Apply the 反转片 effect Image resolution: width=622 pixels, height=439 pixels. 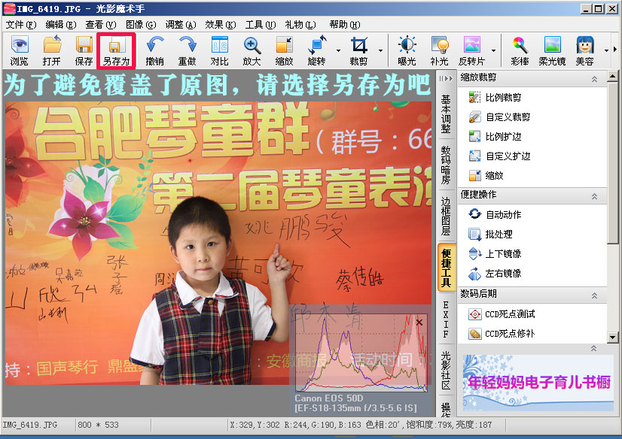click(x=471, y=50)
